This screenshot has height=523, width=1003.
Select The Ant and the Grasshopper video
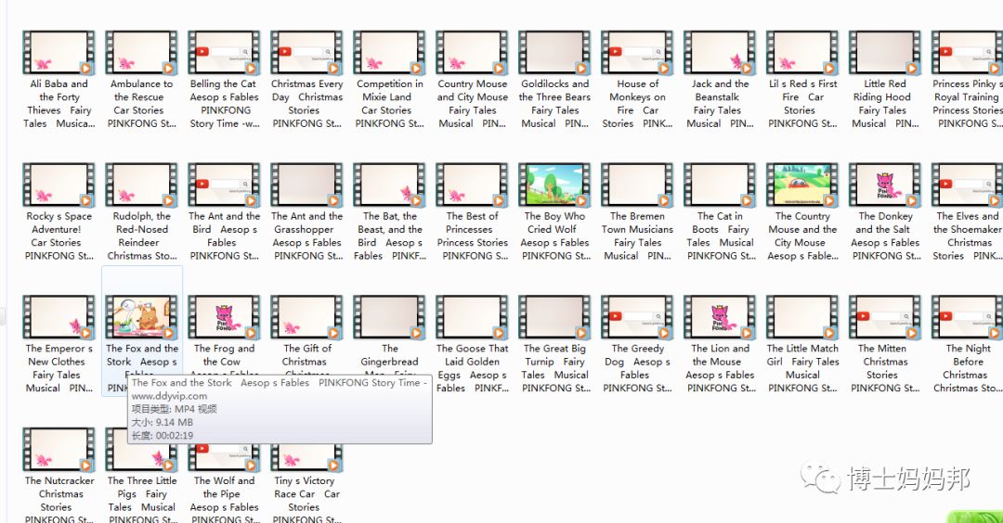point(306,185)
